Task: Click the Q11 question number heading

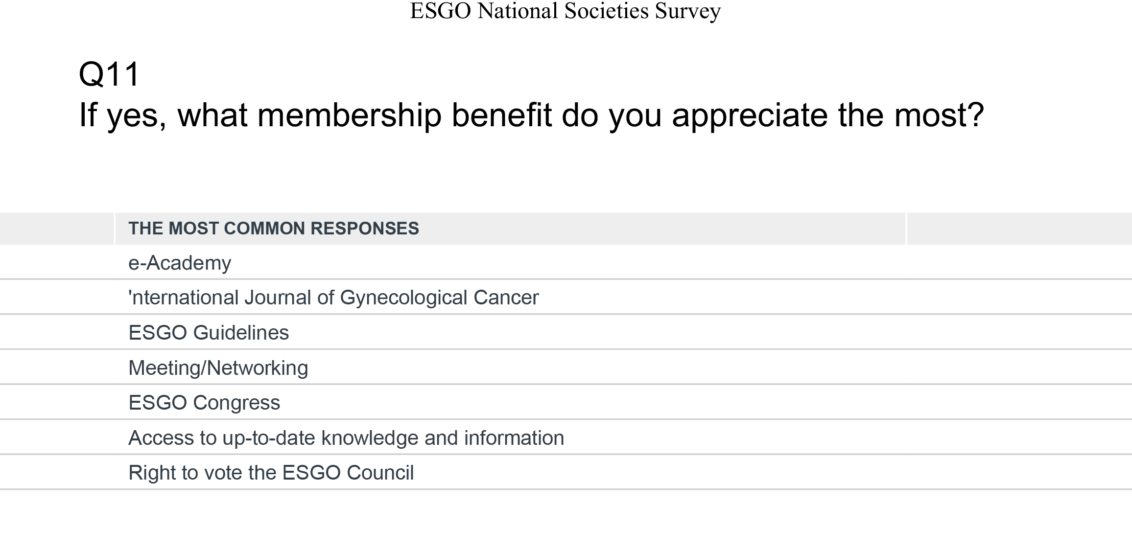Action: pyautogui.click(x=110, y=74)
